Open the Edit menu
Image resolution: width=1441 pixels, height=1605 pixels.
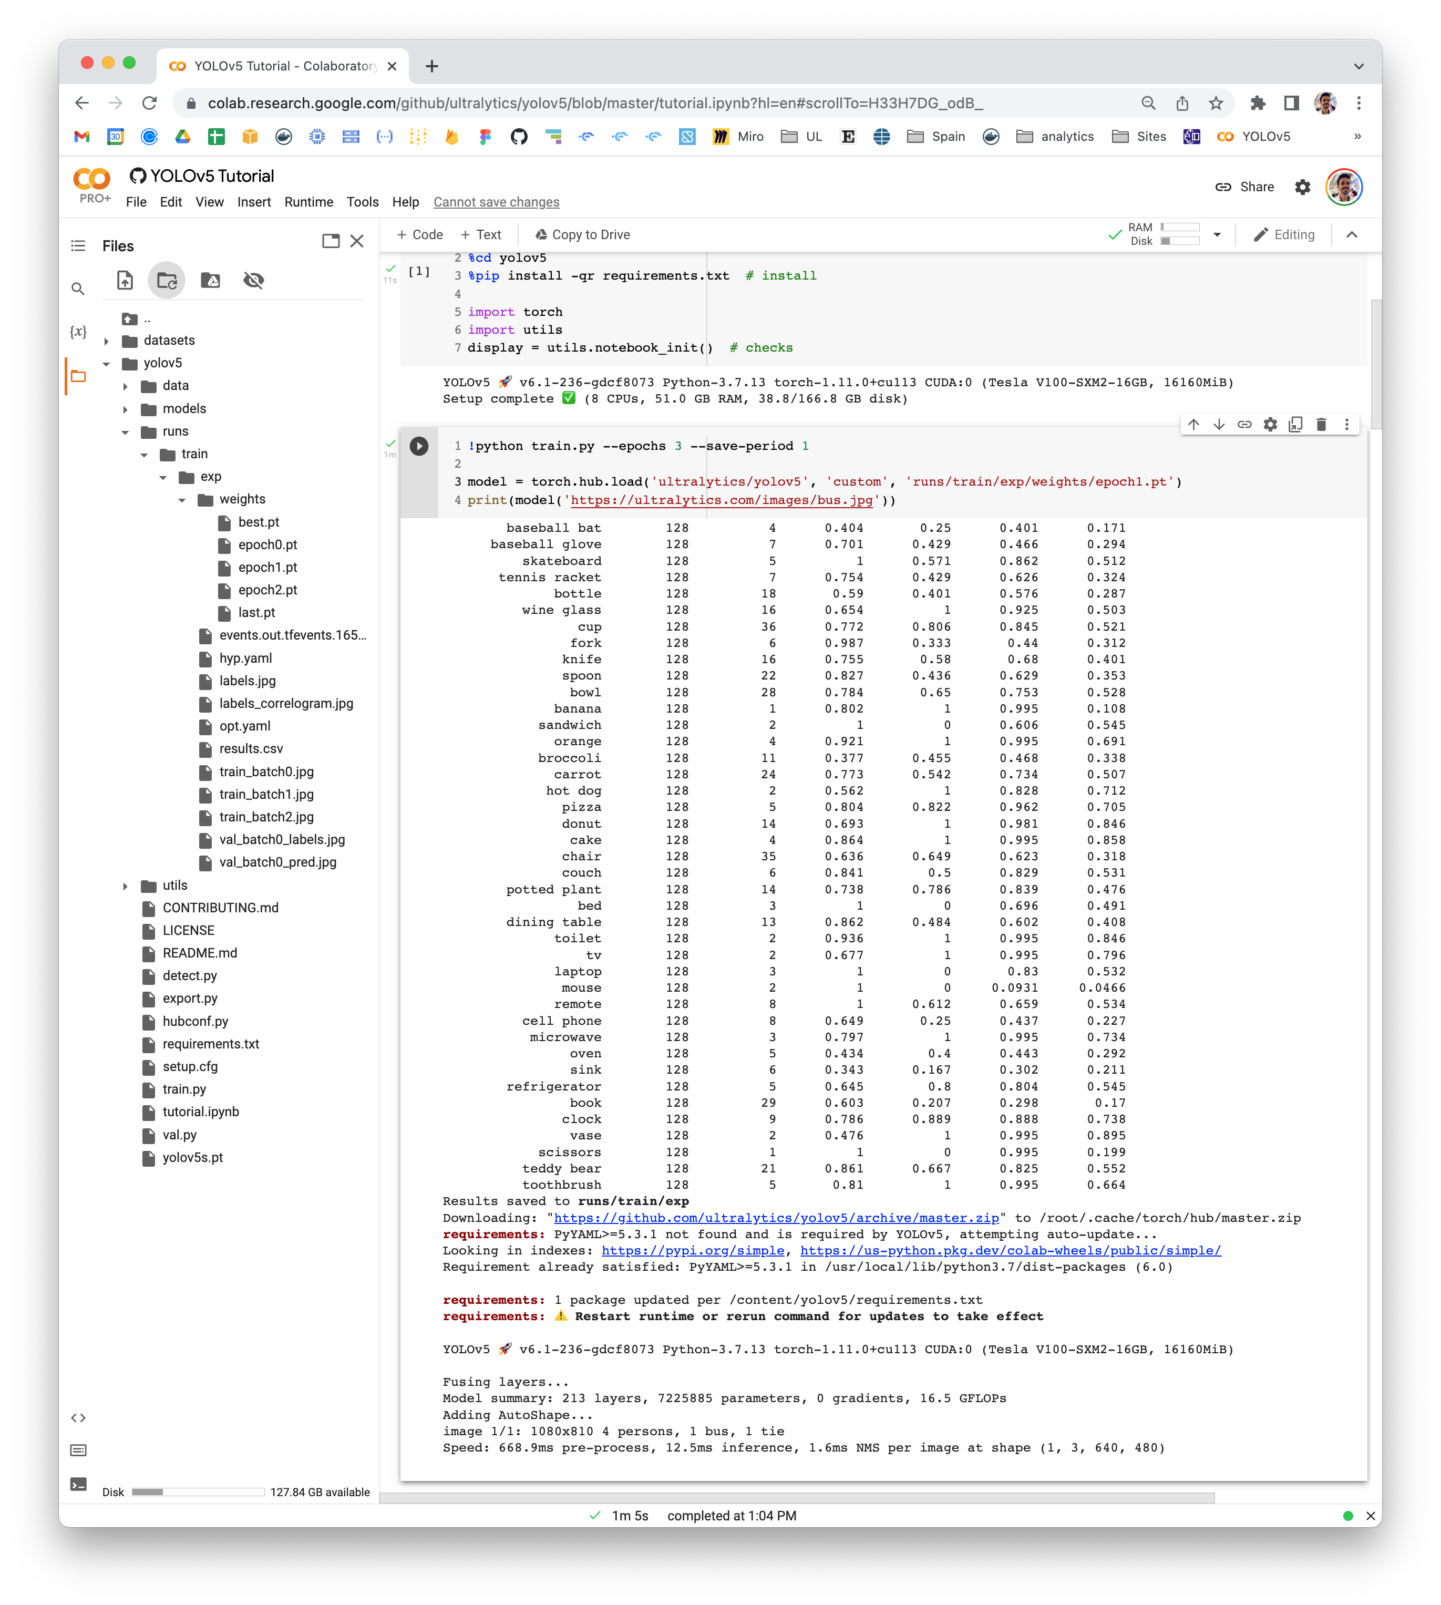coord(170,202)
